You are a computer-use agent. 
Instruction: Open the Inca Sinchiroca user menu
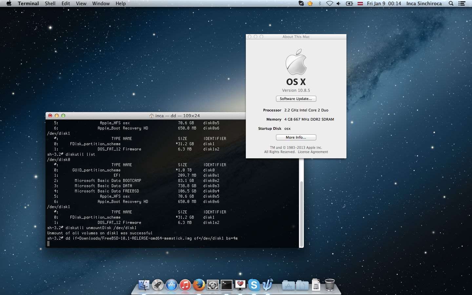tap(424, 3)
